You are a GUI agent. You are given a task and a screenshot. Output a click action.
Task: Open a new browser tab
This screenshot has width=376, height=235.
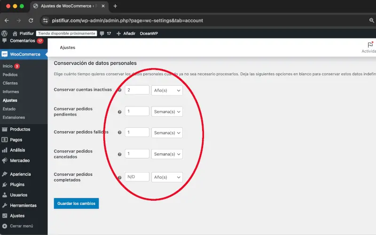(x=115, y=6)
